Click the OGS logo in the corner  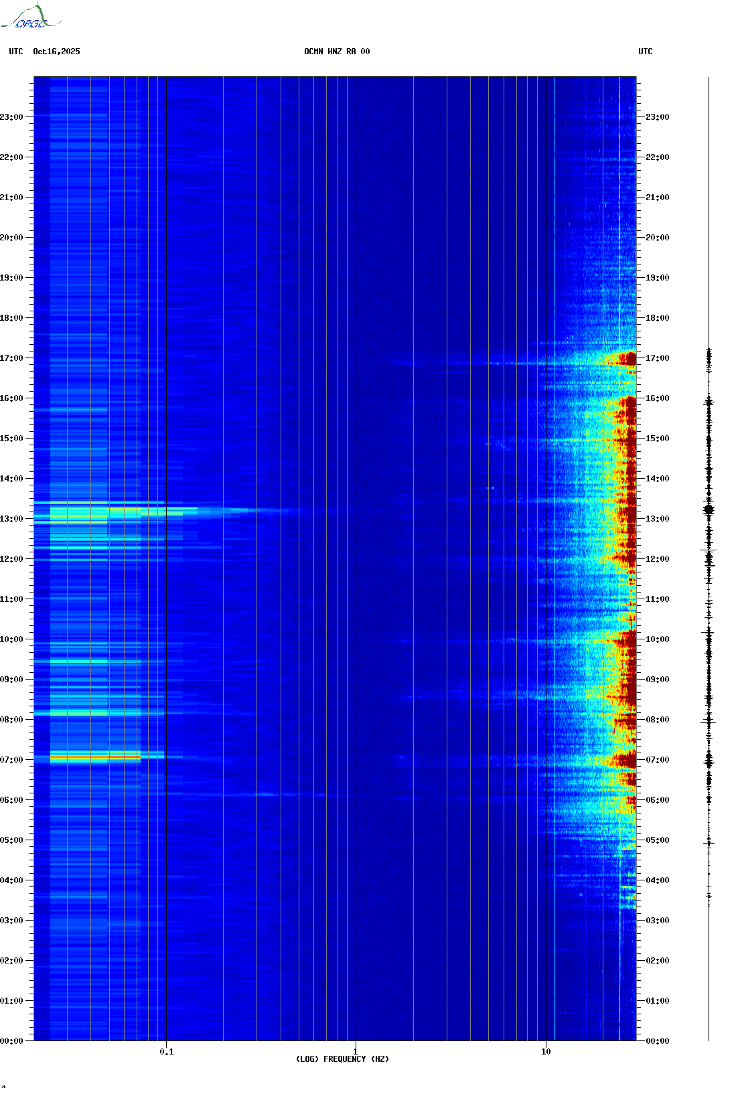click(30, 17)
